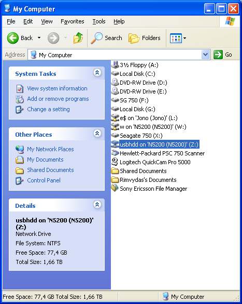242x304 pixels.
Task: Toggle the Folders pane button
Action: pos(145,38)
